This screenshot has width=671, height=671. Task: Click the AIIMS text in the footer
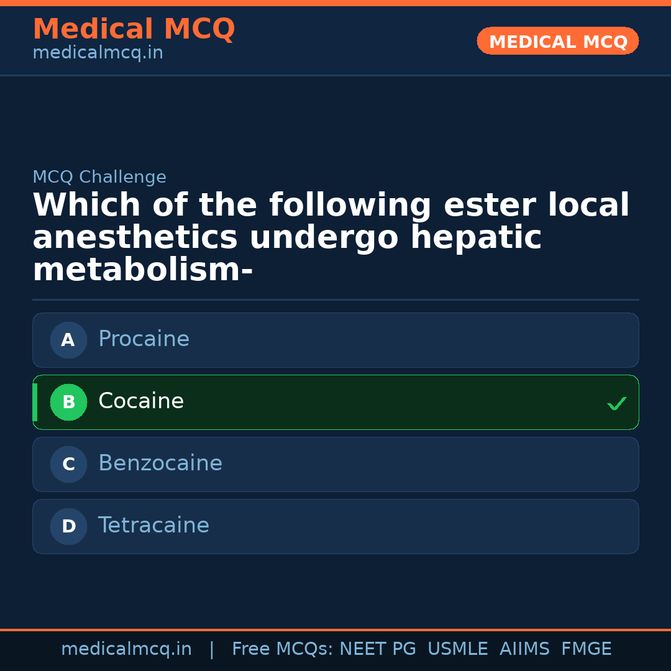pyautogui.click(x=525, y=649)
